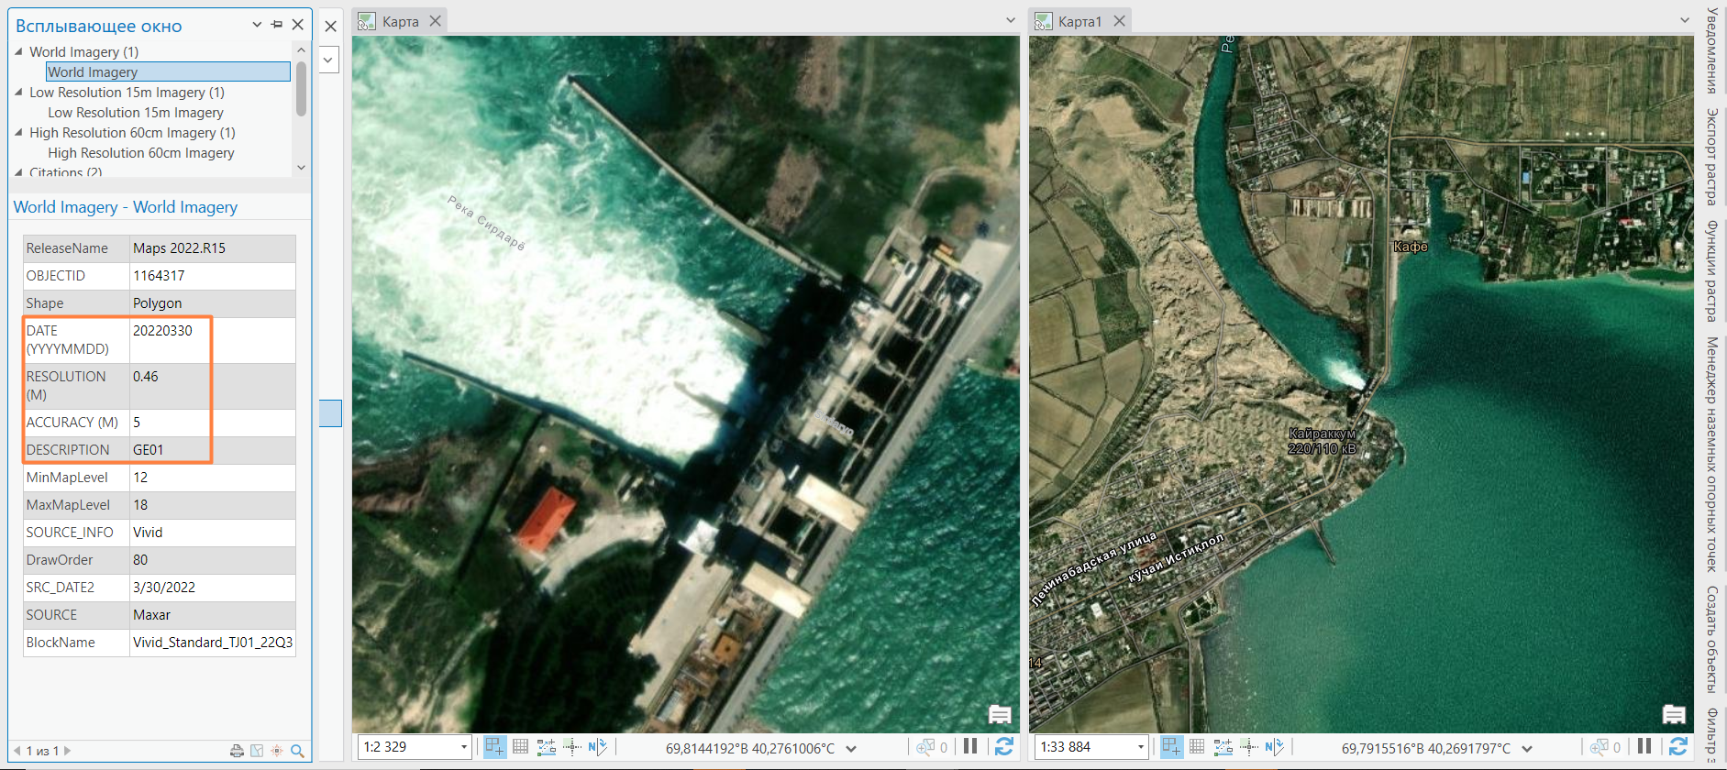The image size is (1727, 770).
Task: Switch to the Карта1 map tab
Action: [1079, 21]
